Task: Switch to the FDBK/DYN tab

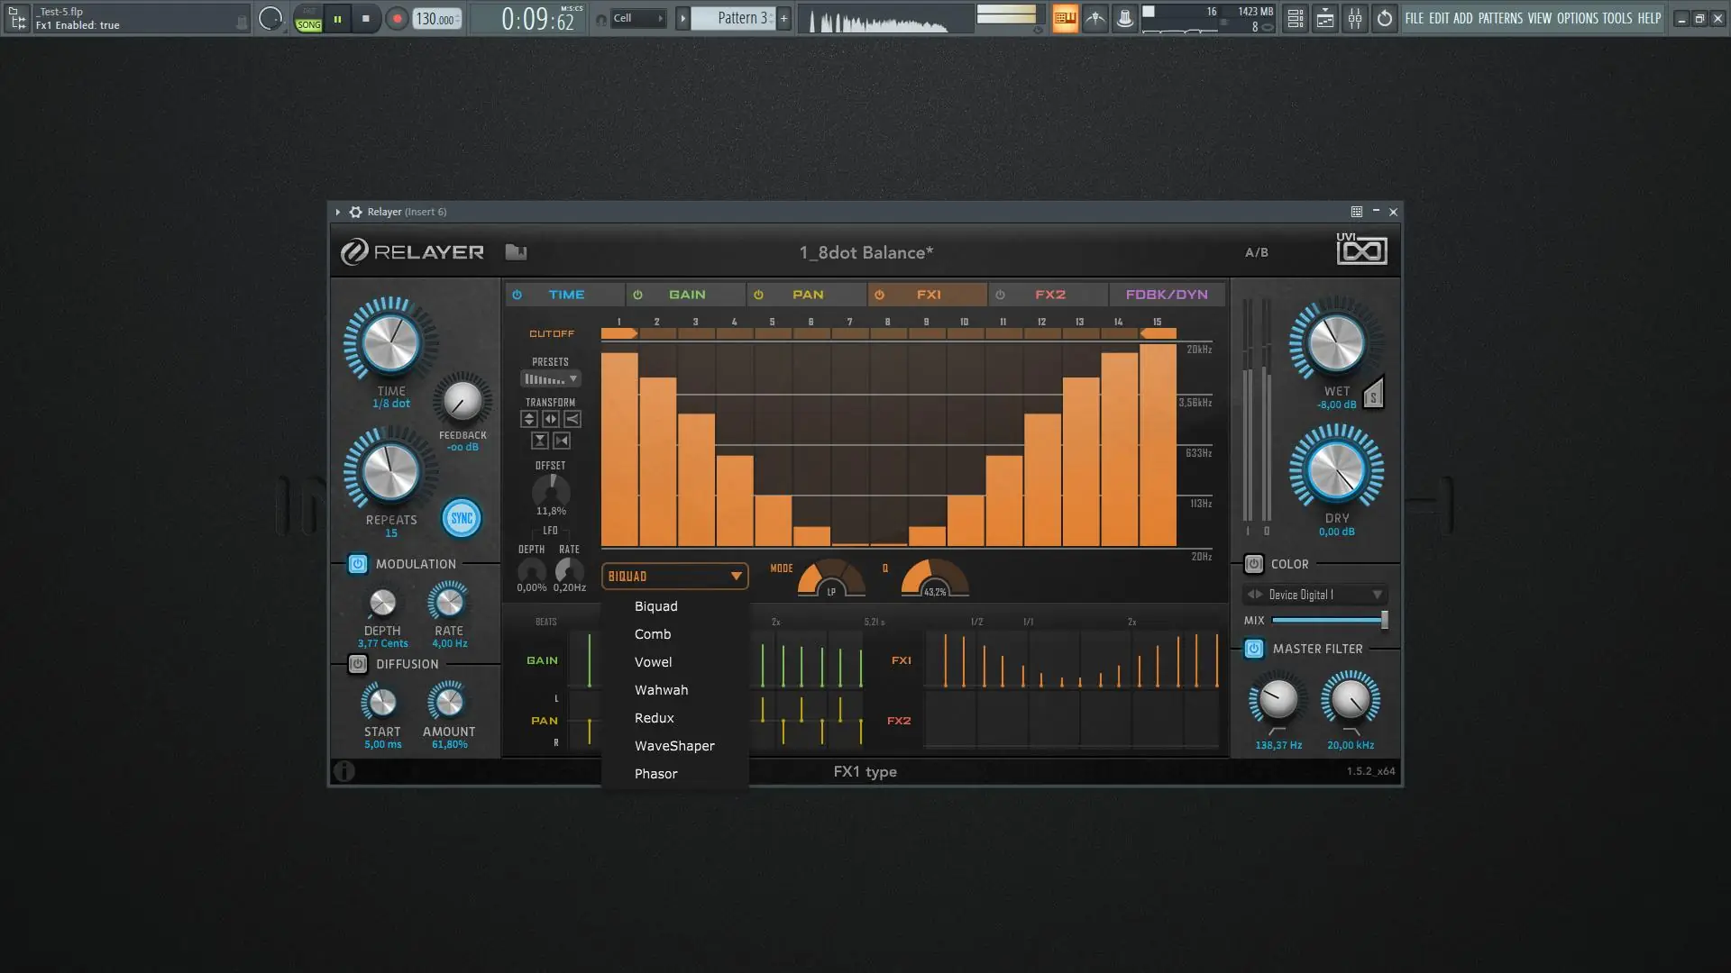Action: [x=1166, y=295]
